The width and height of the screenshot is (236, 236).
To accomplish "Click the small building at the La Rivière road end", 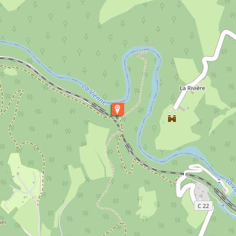I will pyautogui.click(x=181, y=108).
